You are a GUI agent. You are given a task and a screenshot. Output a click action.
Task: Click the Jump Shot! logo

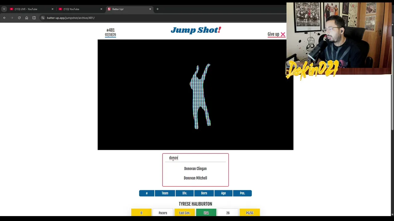coord(196,30)
